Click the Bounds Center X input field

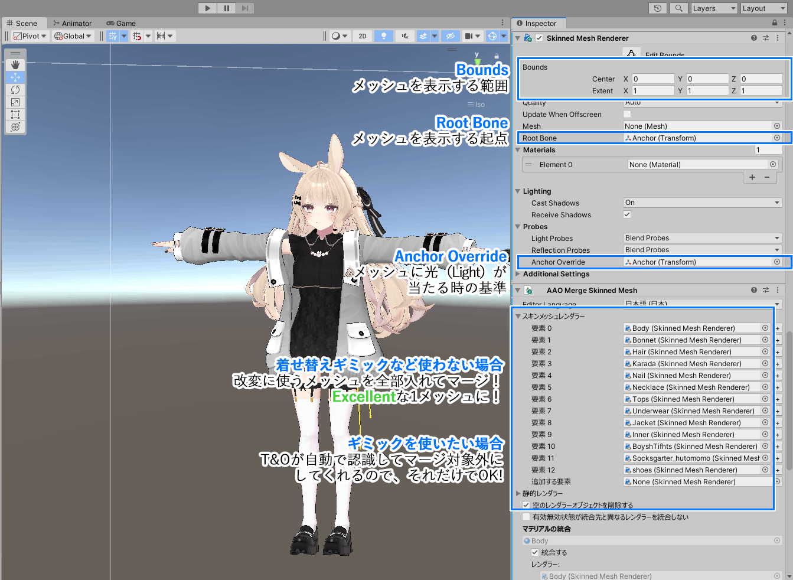[x=653, y=79]
